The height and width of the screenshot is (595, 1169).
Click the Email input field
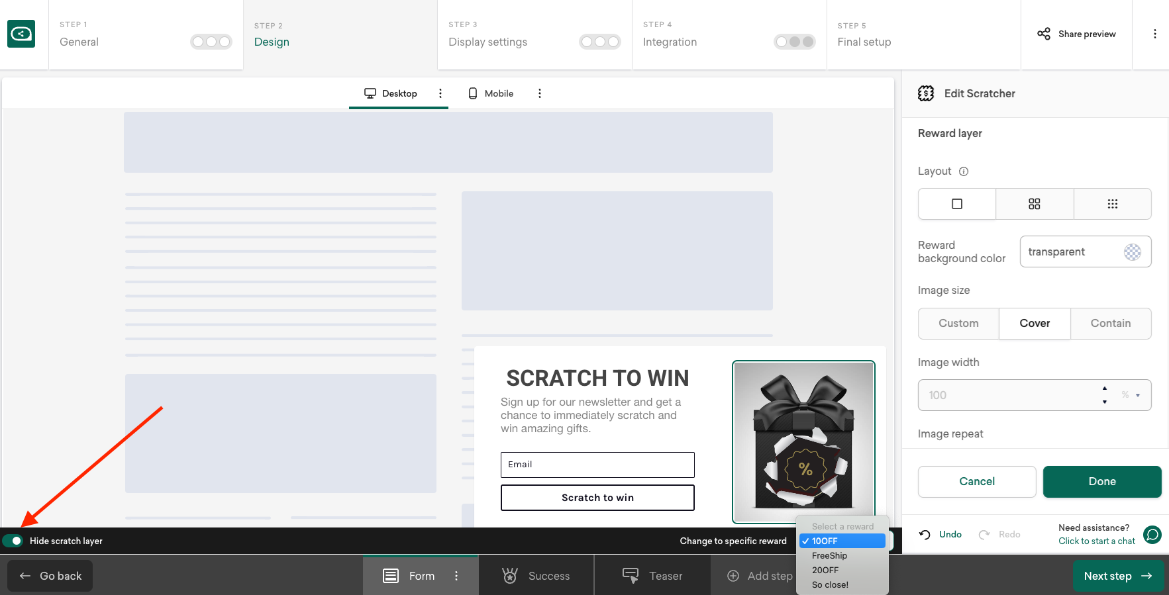point(597,465)
